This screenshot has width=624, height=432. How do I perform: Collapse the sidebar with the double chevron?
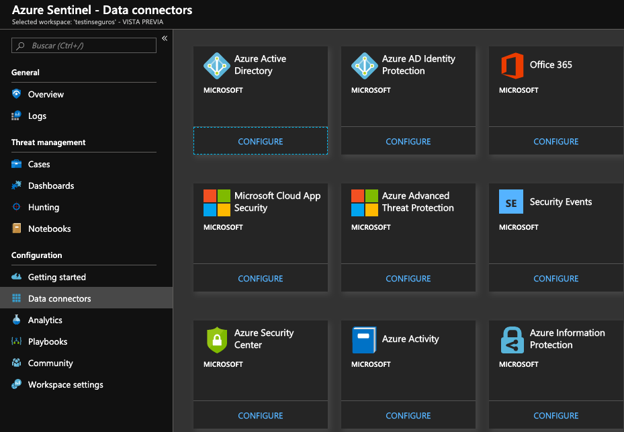[x=165, y=38]
